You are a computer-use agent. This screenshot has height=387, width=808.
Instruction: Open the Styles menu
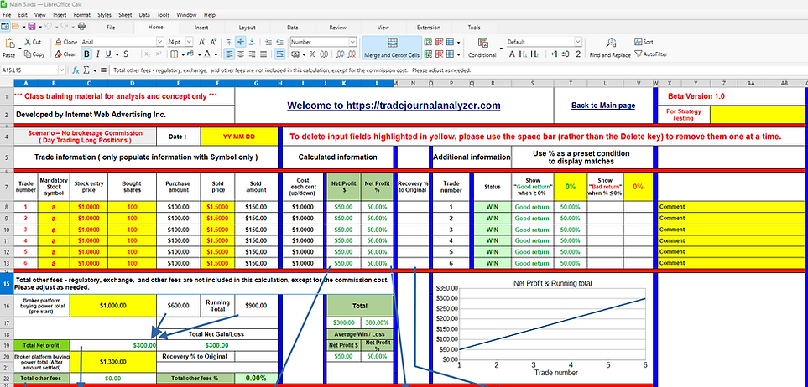coord(104,15)
